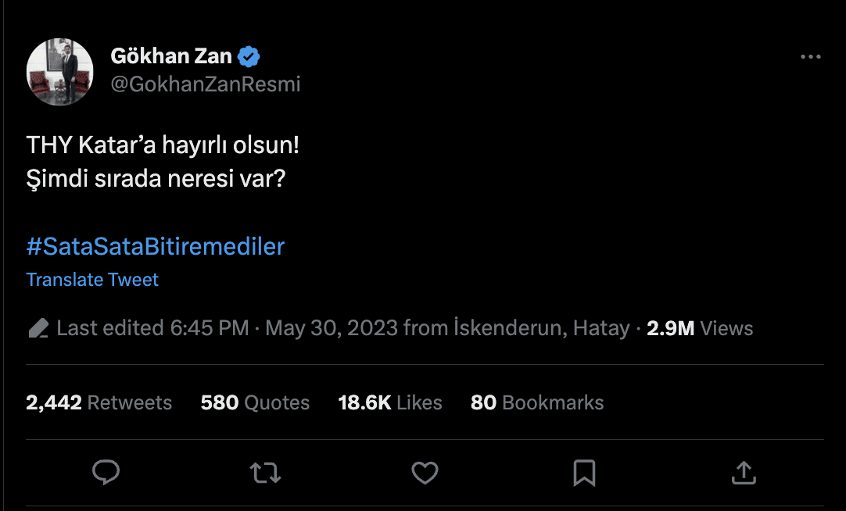Open the share tweet icon
846x511 pixels.
(x=743, y=472)
